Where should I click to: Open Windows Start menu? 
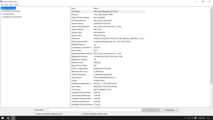pyautogui.click(x=2, y=118)
